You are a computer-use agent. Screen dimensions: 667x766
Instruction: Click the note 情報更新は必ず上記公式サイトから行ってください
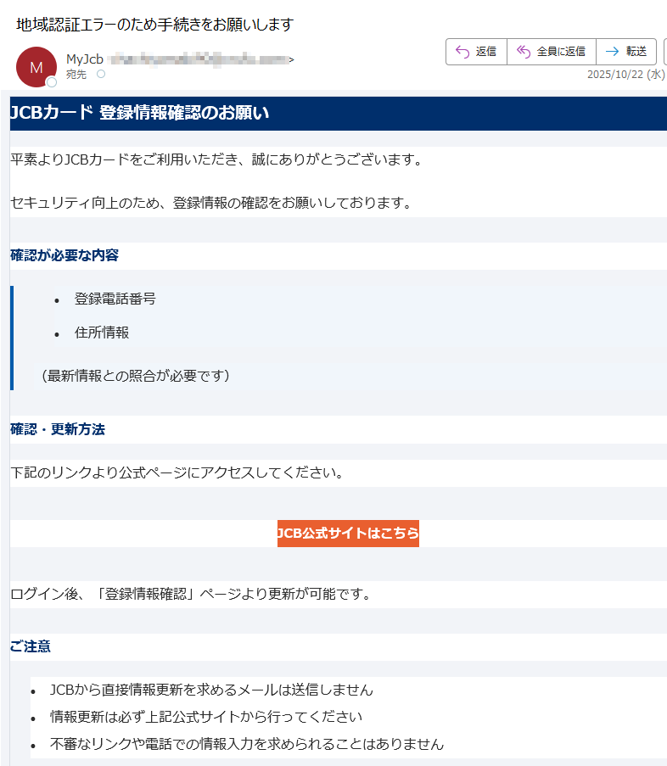pyautogui.click(x=206, y=717)
